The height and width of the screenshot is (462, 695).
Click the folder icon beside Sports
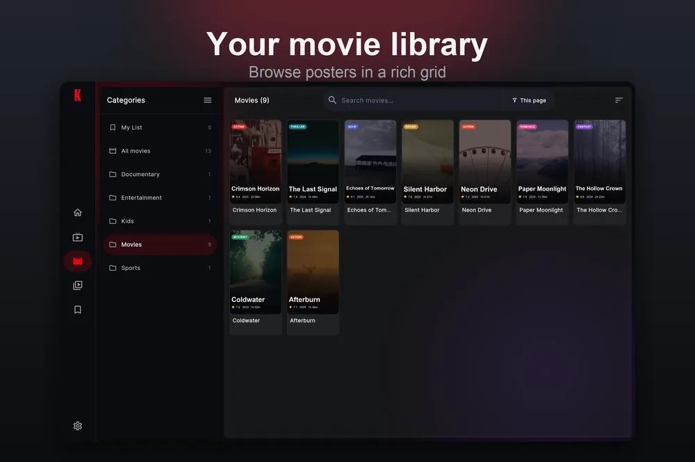tap(113, 268)
